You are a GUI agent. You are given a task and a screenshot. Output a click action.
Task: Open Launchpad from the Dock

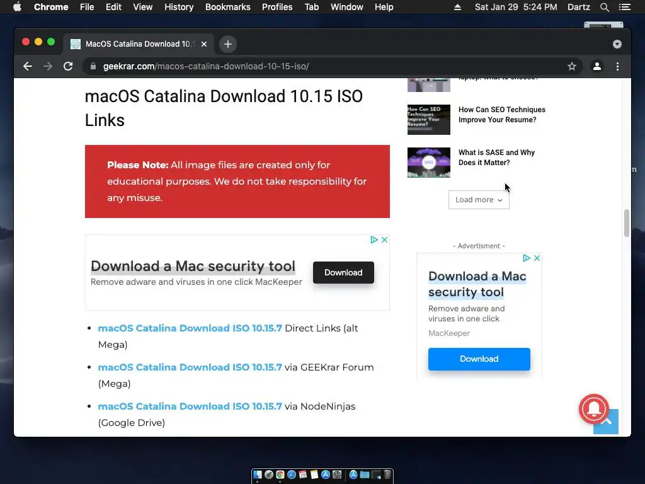[x=269, y=475]
